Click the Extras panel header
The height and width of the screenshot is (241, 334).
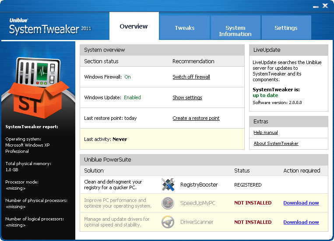click(x=288, y=122)
